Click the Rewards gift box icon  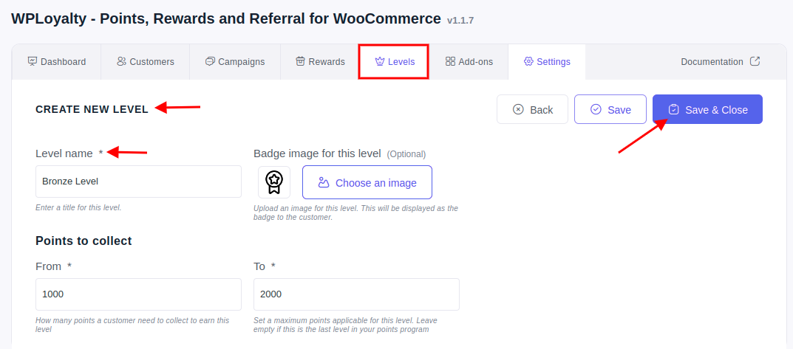point(300,62)
